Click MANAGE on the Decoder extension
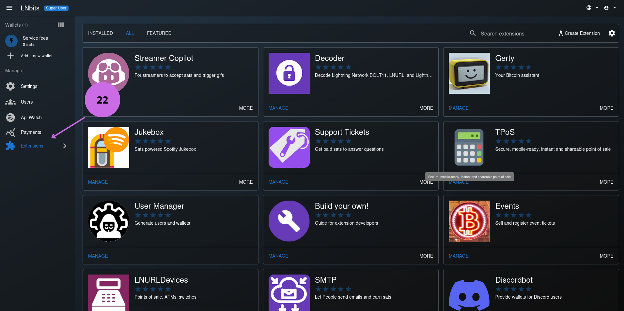The width and height of the screenshot is (624, 311). coord(278,108)
